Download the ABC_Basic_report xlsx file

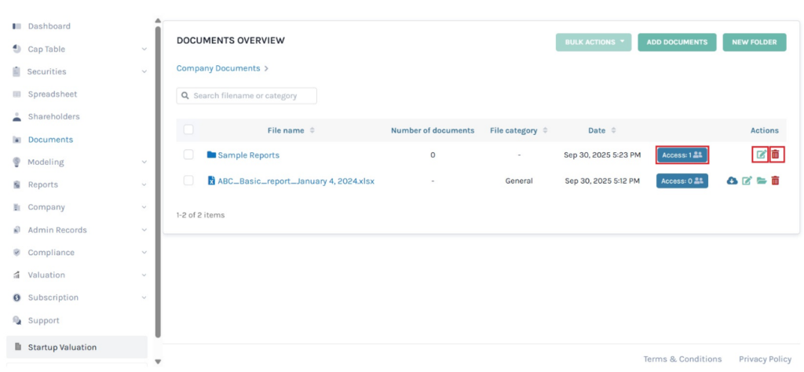[732, 181]
